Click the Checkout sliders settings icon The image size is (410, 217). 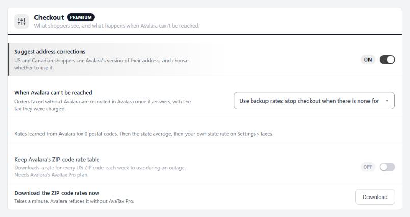coord(22,22)
